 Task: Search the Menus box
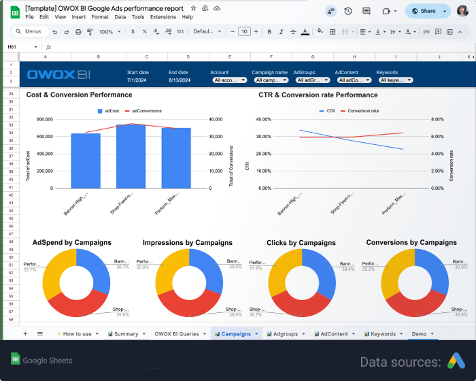click(x=30, y=31)
